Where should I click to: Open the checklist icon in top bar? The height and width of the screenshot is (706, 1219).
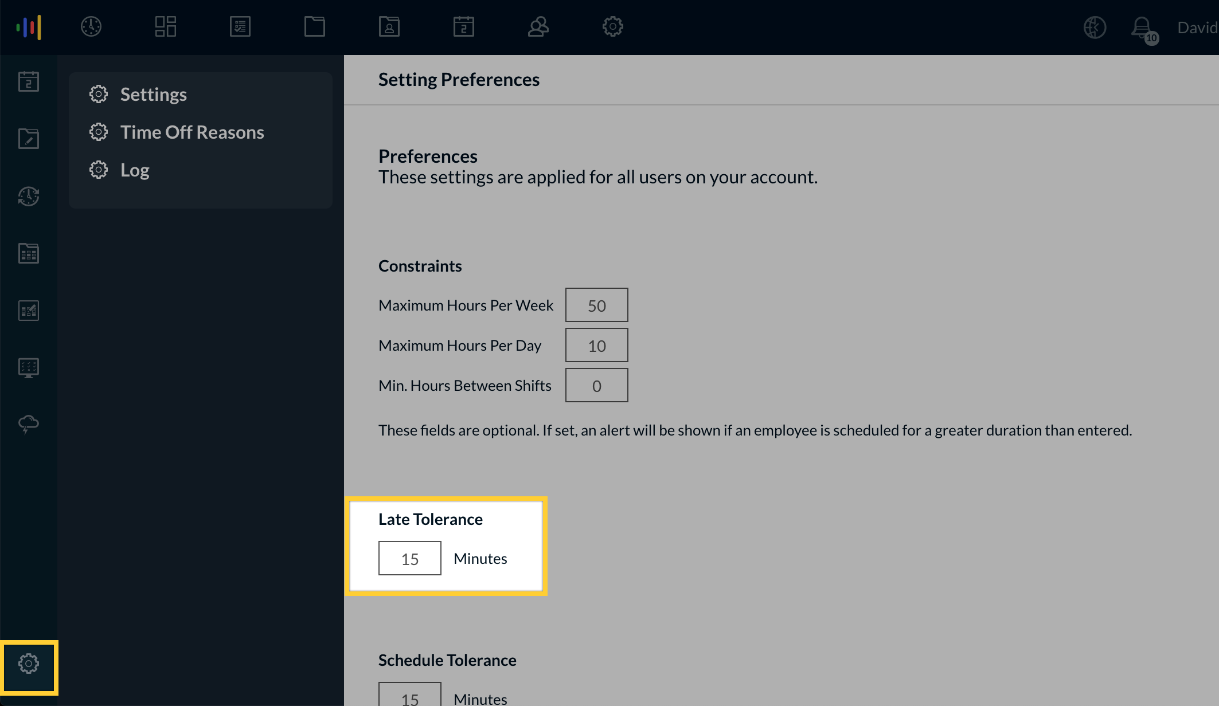(240, 26)
